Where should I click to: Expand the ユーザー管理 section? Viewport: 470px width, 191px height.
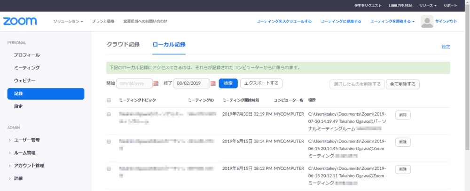[x=27, y=140]
